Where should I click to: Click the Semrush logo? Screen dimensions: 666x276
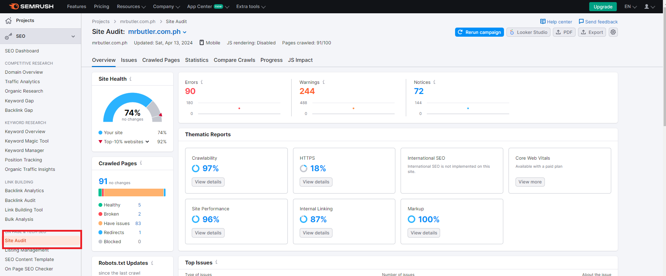(x=31, y=6)
